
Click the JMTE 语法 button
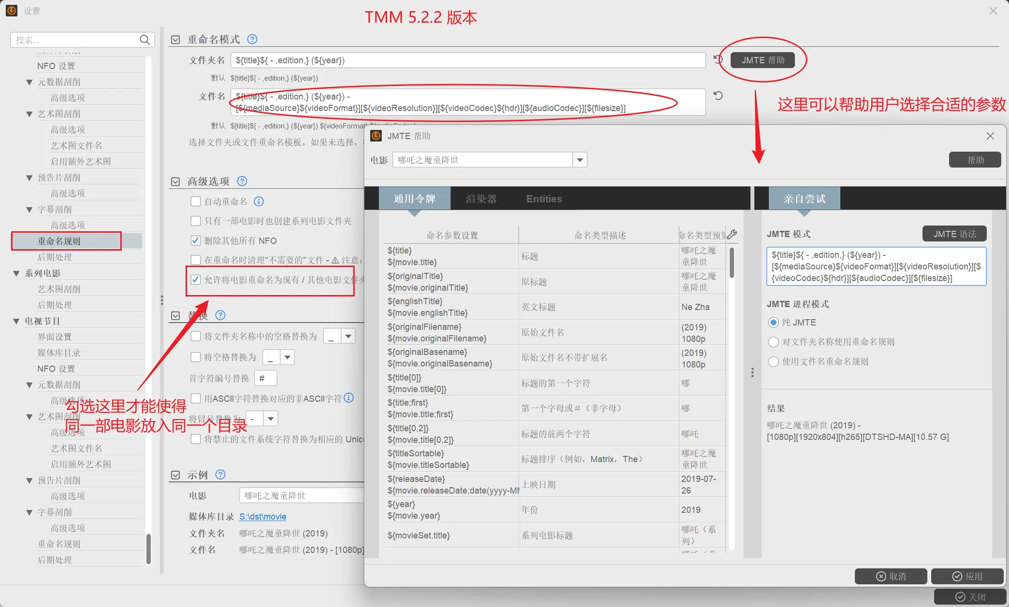pos(954,234)
